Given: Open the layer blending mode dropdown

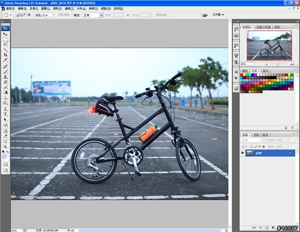Looking at the screenshot, I should tap(253, 140).
